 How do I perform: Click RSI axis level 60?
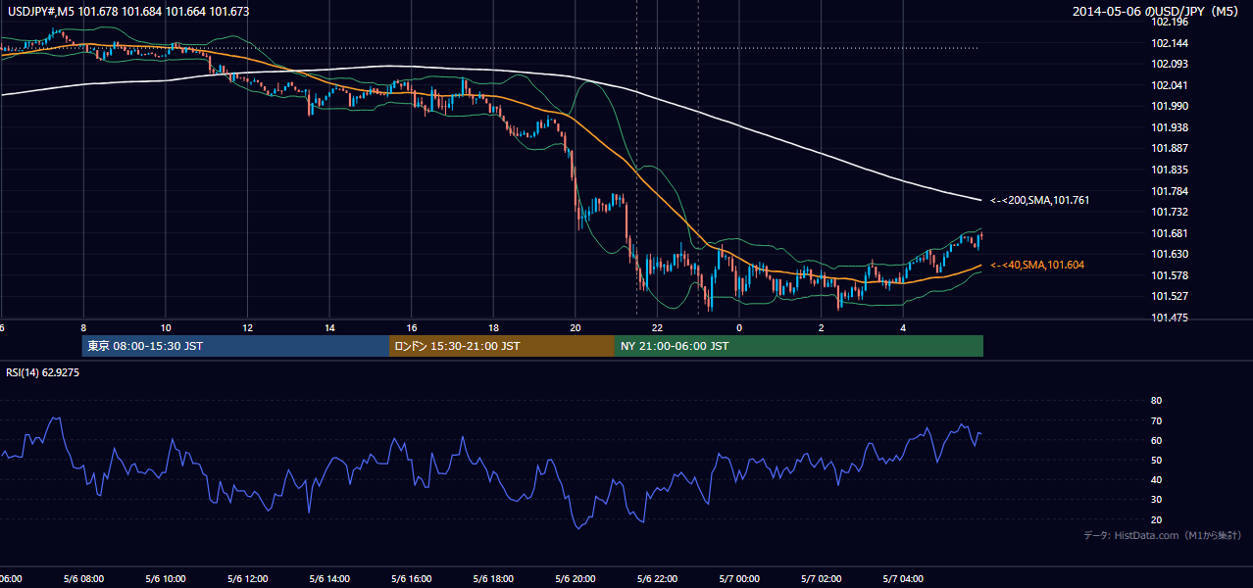click(x=1156, y=440)
